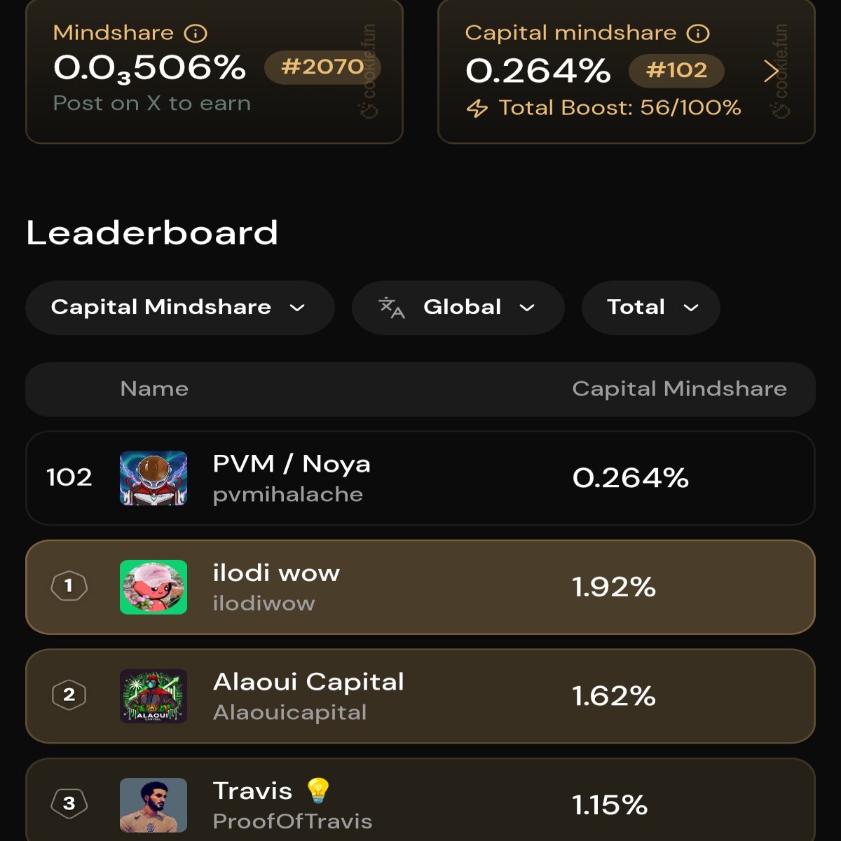
Task: Sort by Capital Mindshare column header
Action: [x=679, y=389]
